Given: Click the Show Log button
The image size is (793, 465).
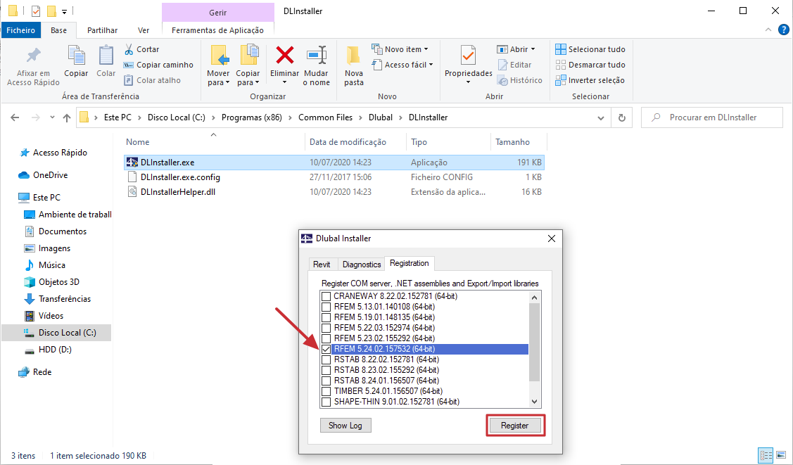Looking at the screenshot, I should coord(345,426).
